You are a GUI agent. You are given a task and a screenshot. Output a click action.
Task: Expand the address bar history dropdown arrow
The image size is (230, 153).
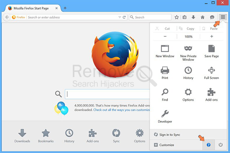pos(120,17)
